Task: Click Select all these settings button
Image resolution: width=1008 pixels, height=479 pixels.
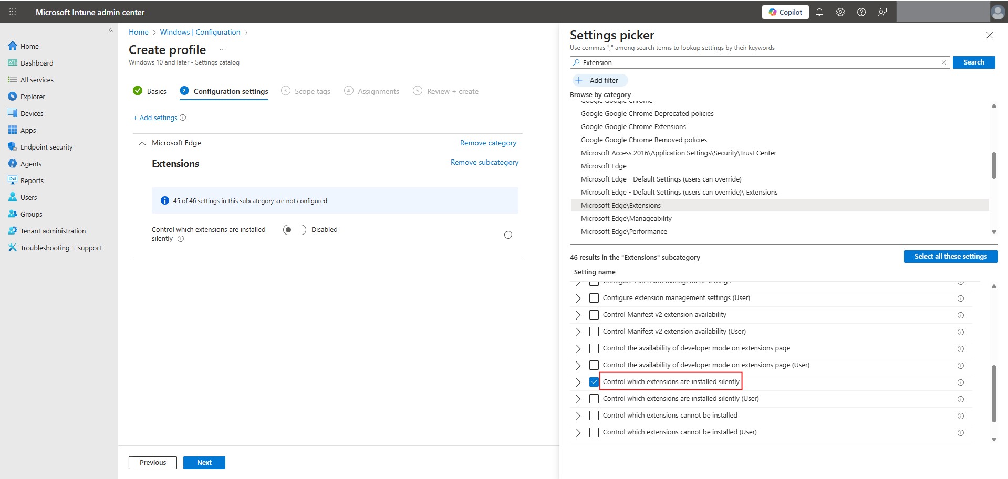Action: click(950, 257)
